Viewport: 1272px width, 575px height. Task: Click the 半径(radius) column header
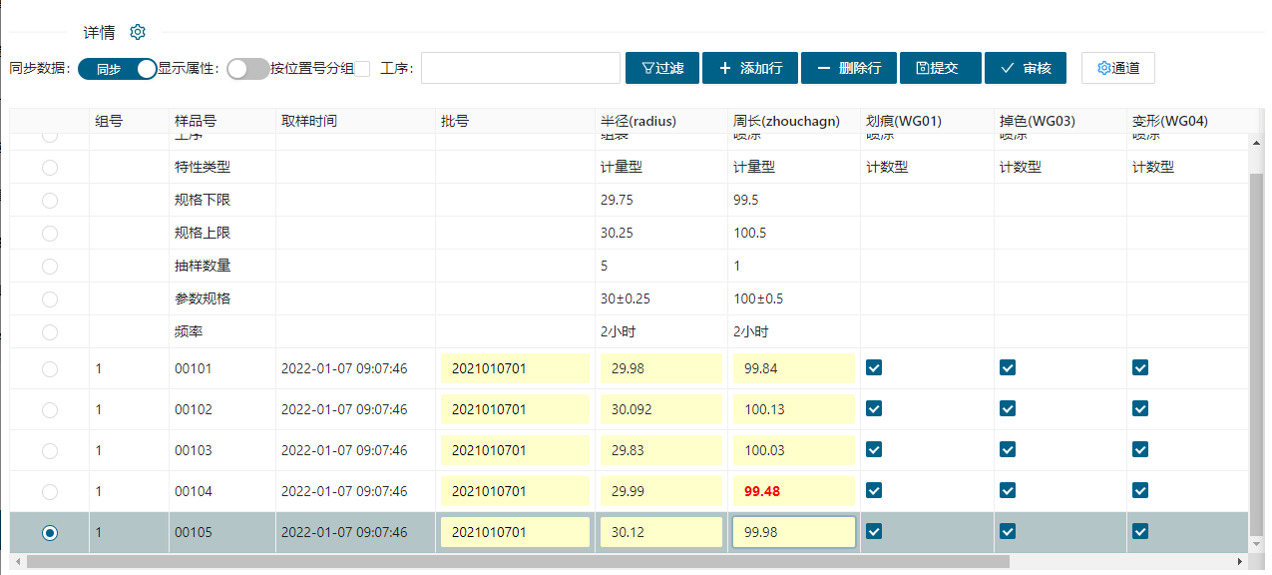click(x=638, y=121)
